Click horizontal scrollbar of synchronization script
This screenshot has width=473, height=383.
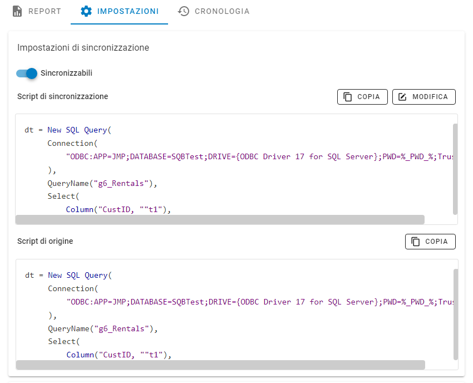pyautogui.click(x=220, y=219)
